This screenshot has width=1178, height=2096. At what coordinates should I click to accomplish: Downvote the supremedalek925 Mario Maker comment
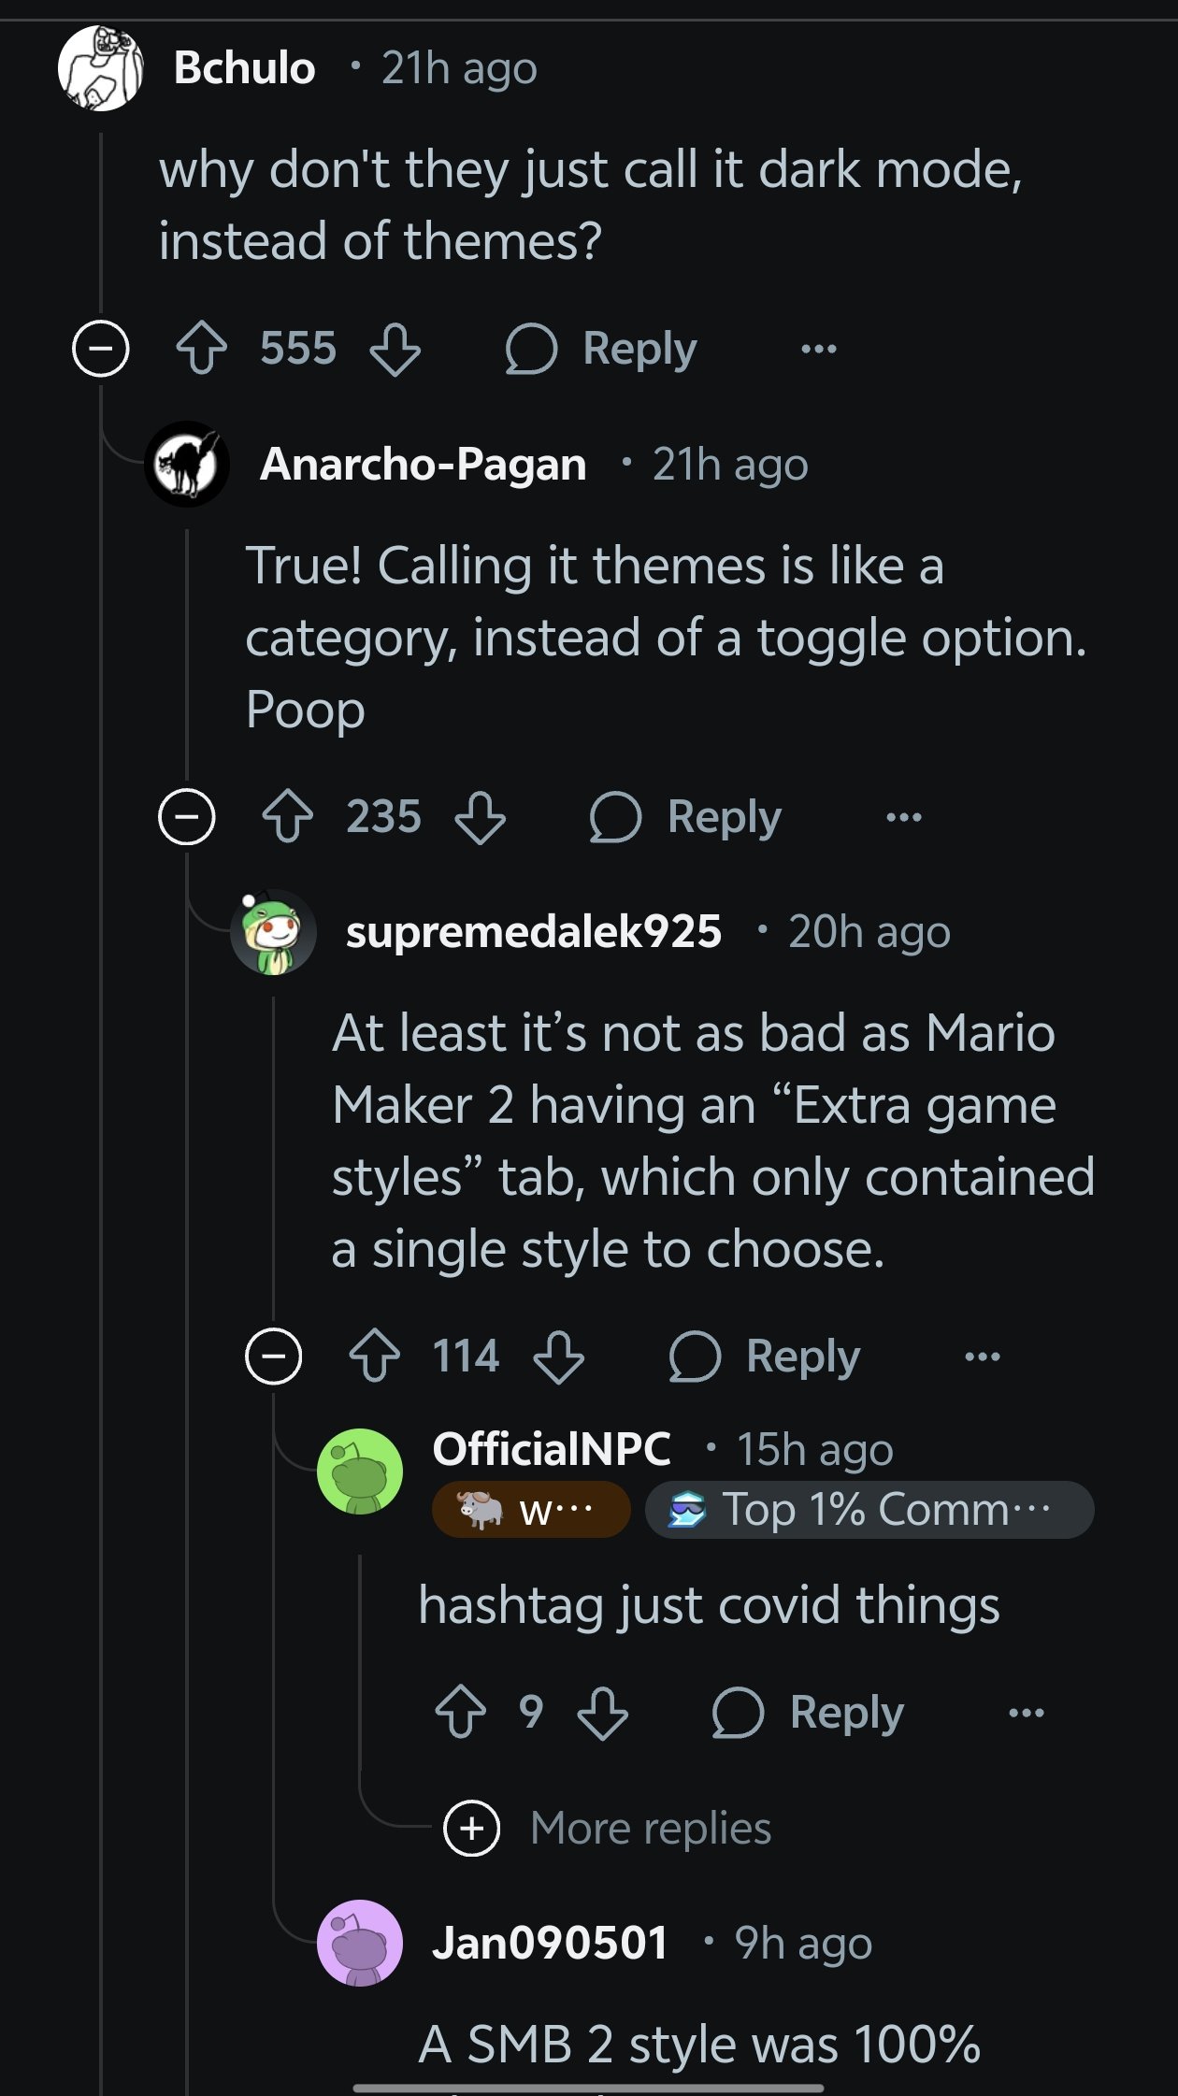558,1357
